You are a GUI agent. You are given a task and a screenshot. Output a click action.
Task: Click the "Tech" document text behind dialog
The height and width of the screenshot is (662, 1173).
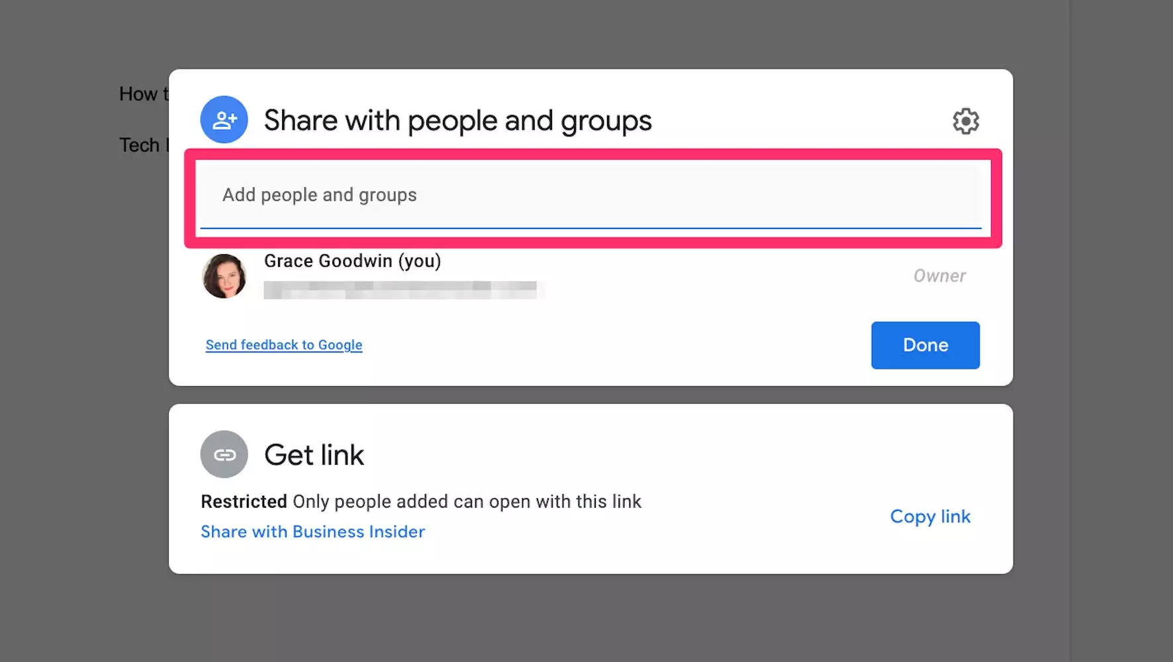click(x=140, y=145)
